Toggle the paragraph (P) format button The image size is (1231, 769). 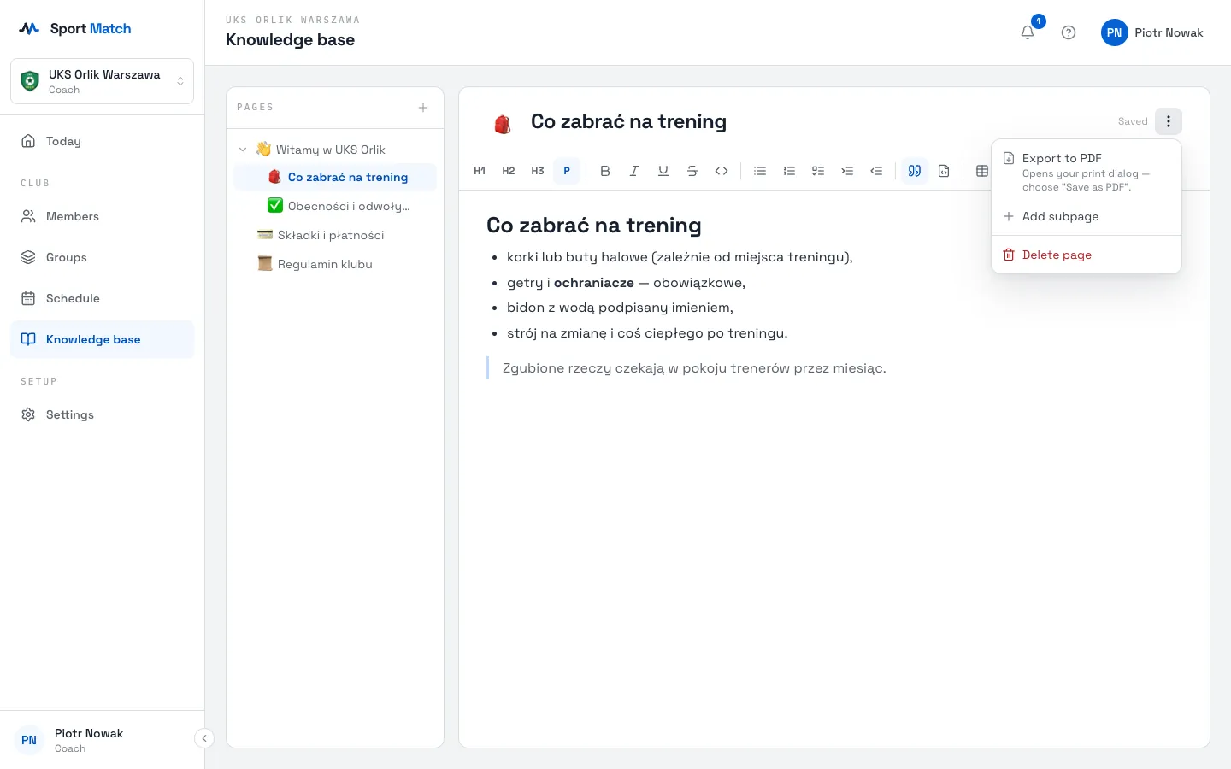(x=567, y=171)
